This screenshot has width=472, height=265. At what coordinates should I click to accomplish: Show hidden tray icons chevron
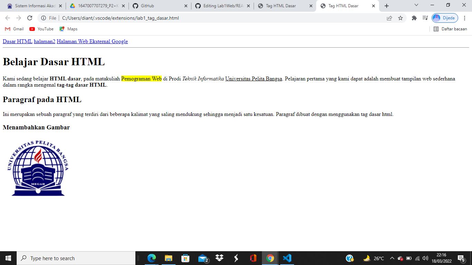[x=392, y=258]
